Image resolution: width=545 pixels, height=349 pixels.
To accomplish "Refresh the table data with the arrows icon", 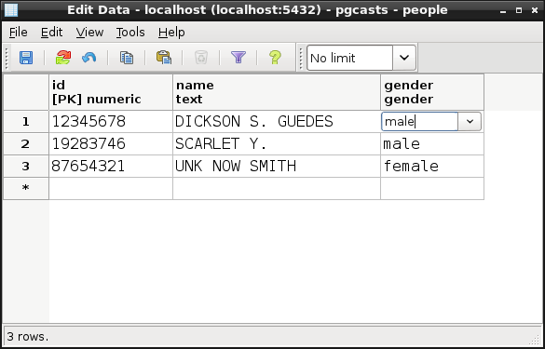I will coord(63,58).
